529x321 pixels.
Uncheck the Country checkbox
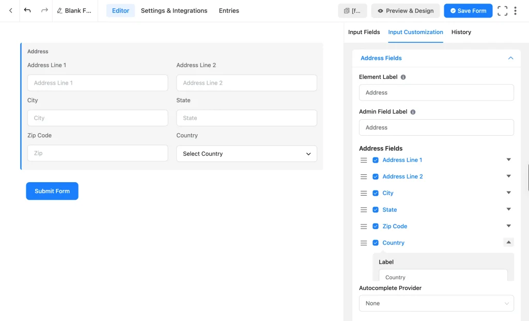(x=376, y=243)
